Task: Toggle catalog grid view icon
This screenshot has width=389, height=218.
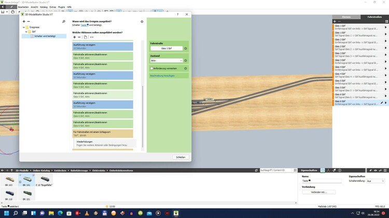Action: 295,170
